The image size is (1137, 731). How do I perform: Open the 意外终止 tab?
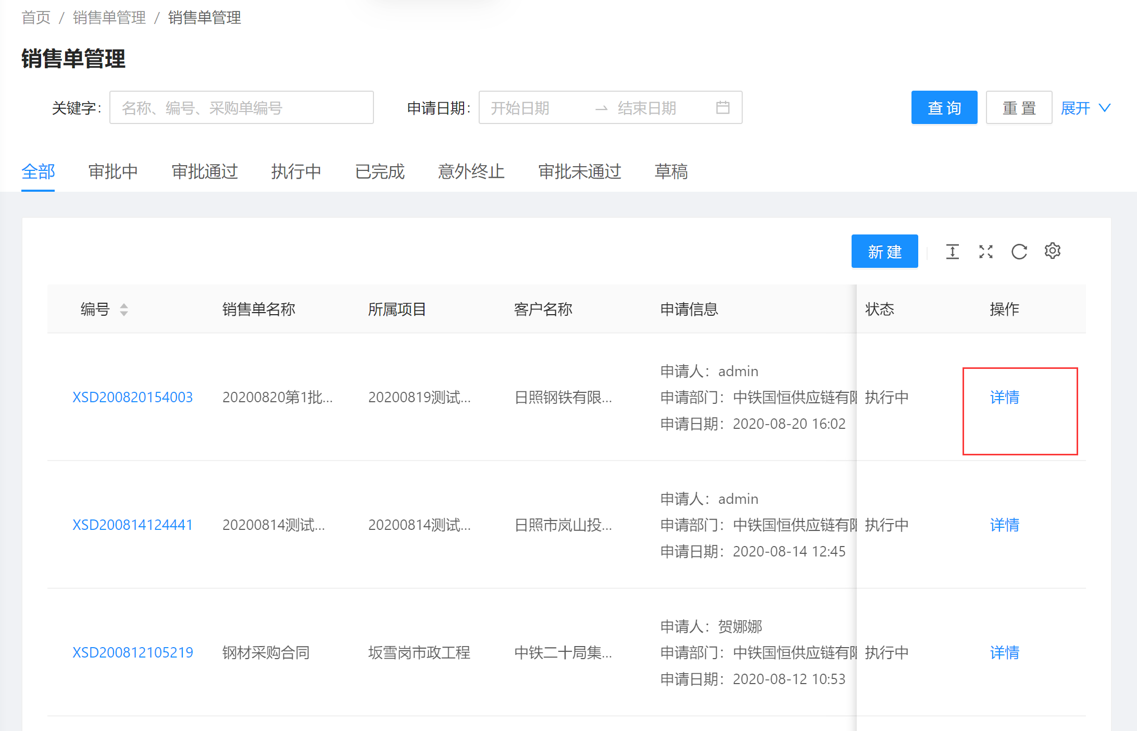coord(471,171)
